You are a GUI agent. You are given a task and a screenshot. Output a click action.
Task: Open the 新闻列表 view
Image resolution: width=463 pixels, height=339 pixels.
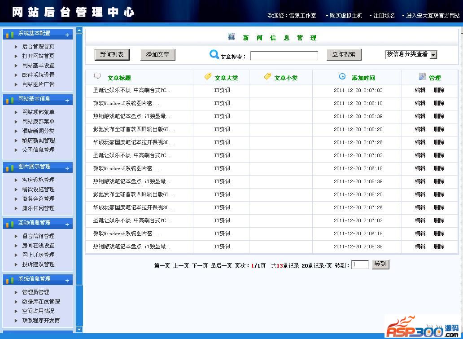tap(112, 55)
